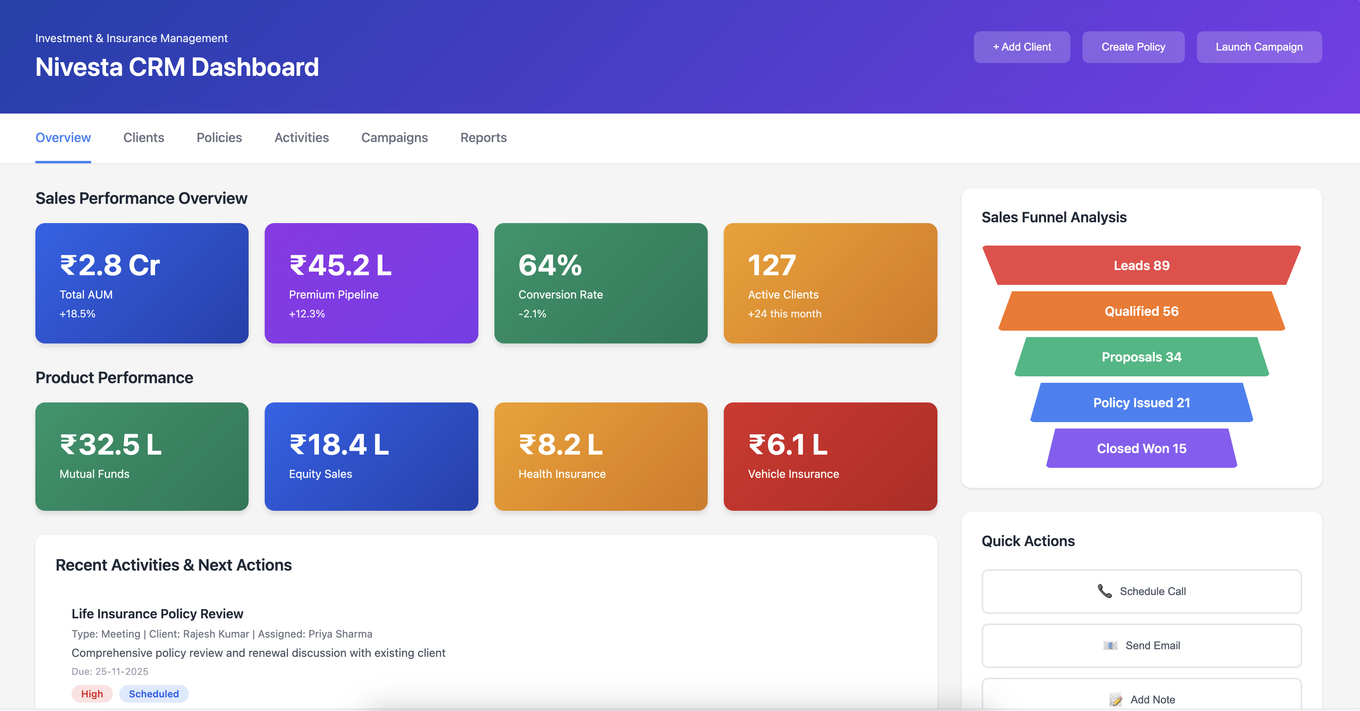Select the Mutual Funds product card

coord(141,456)
